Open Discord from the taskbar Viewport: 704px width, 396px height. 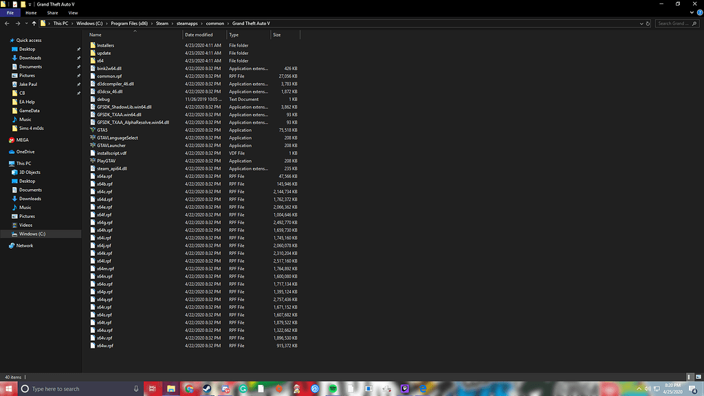coord(225,388)
